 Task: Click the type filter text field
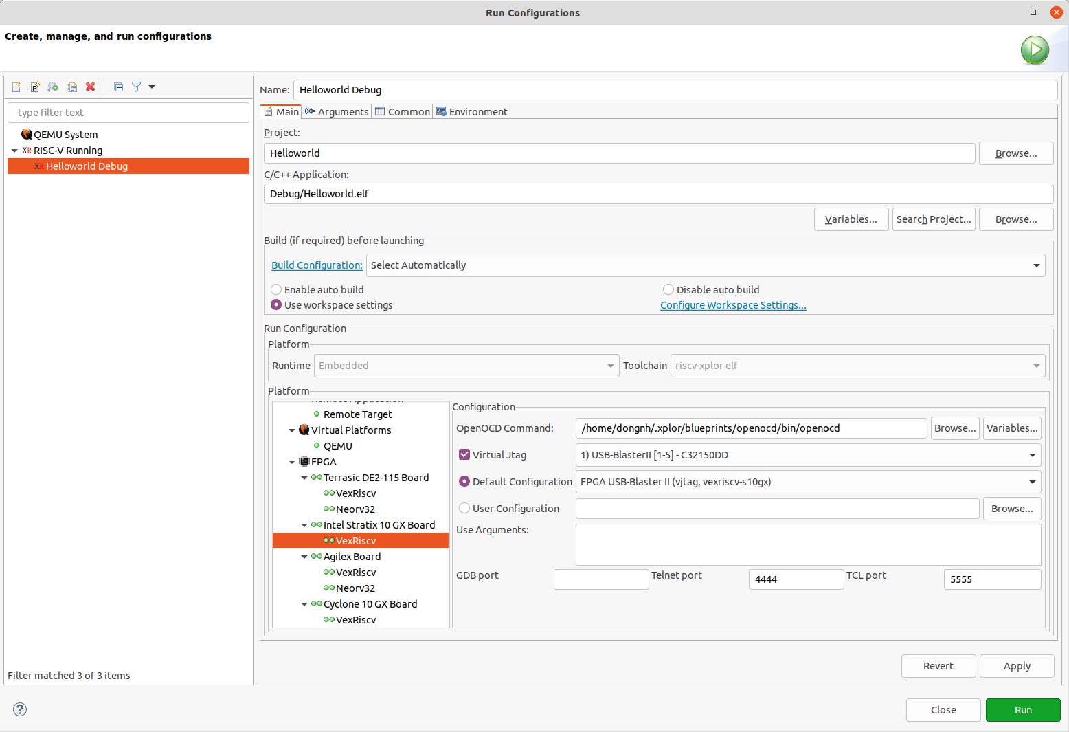pyautogui.click(x=128, y=113)
